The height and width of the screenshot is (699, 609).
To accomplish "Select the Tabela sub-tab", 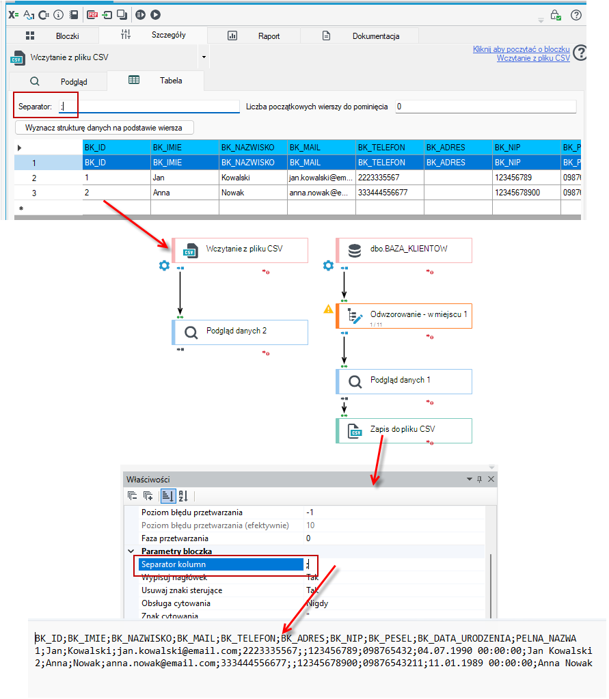I will (x=156, y=81).
